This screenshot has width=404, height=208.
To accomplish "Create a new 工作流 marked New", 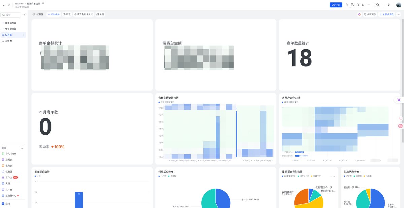I will pyautogui.click(x=9, y=177).
